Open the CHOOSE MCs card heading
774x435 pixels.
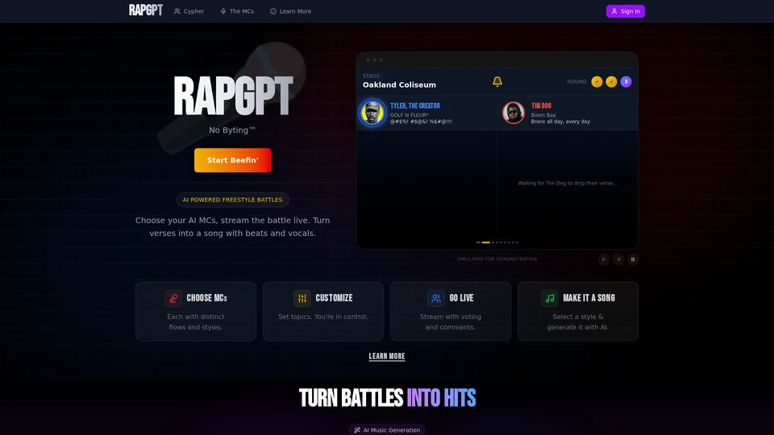pyautogui.click(x=207, y=298)
